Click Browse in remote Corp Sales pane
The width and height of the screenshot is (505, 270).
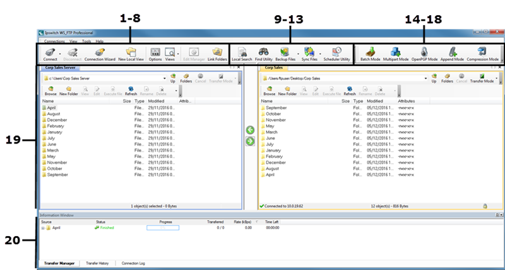[x=270, y=91]
